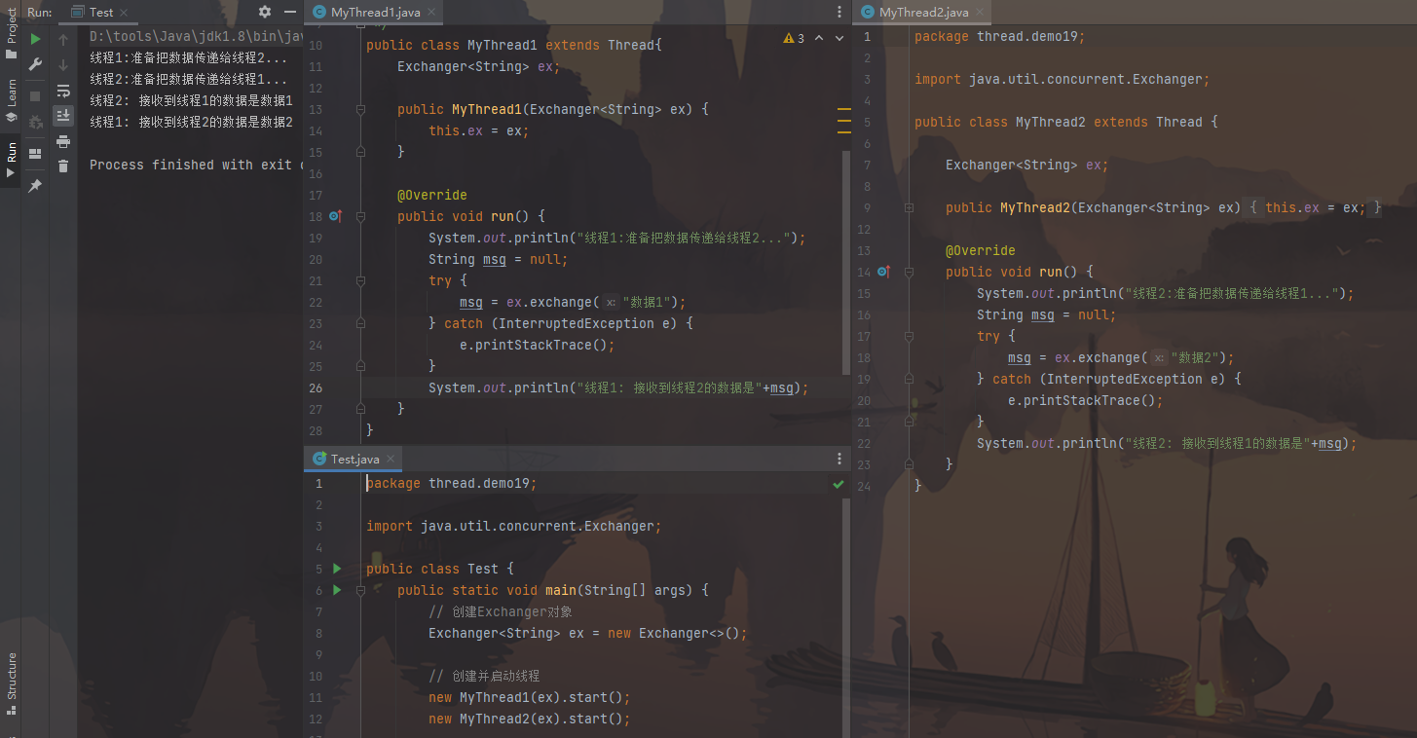Toggle soft-wrap in the console
Image resolution: width=1417 pixels, height=738 pixels.
pos(63,91)
